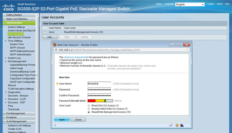Open Active Image page
The image size is (232, 133).
16,68
